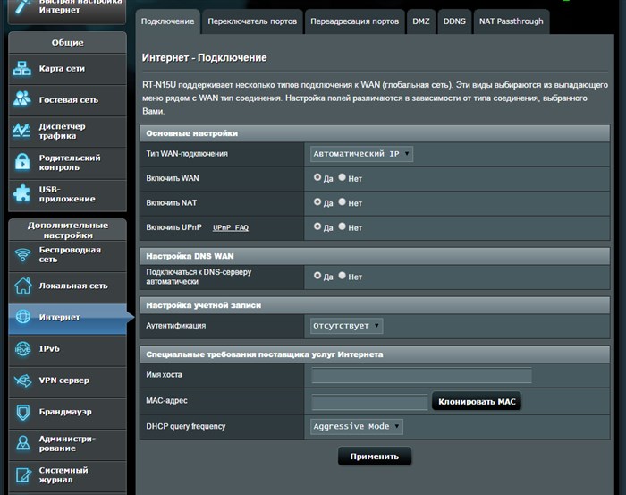Open Firewall (Брандмауэр) shield icon
The image size is (626, 495).
[x=23, y=412]
